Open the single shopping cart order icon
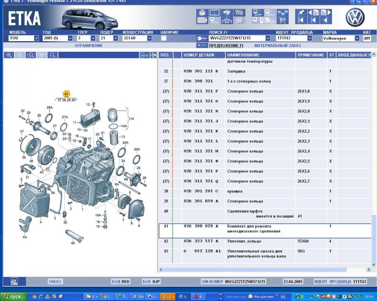 click(x=282, y=20)
